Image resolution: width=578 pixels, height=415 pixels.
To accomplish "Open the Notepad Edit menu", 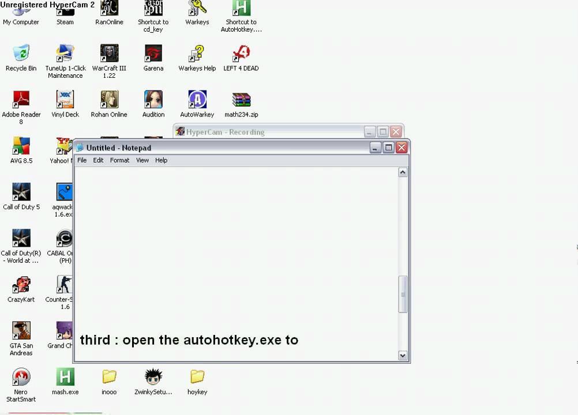I will (x=98, y=160).
